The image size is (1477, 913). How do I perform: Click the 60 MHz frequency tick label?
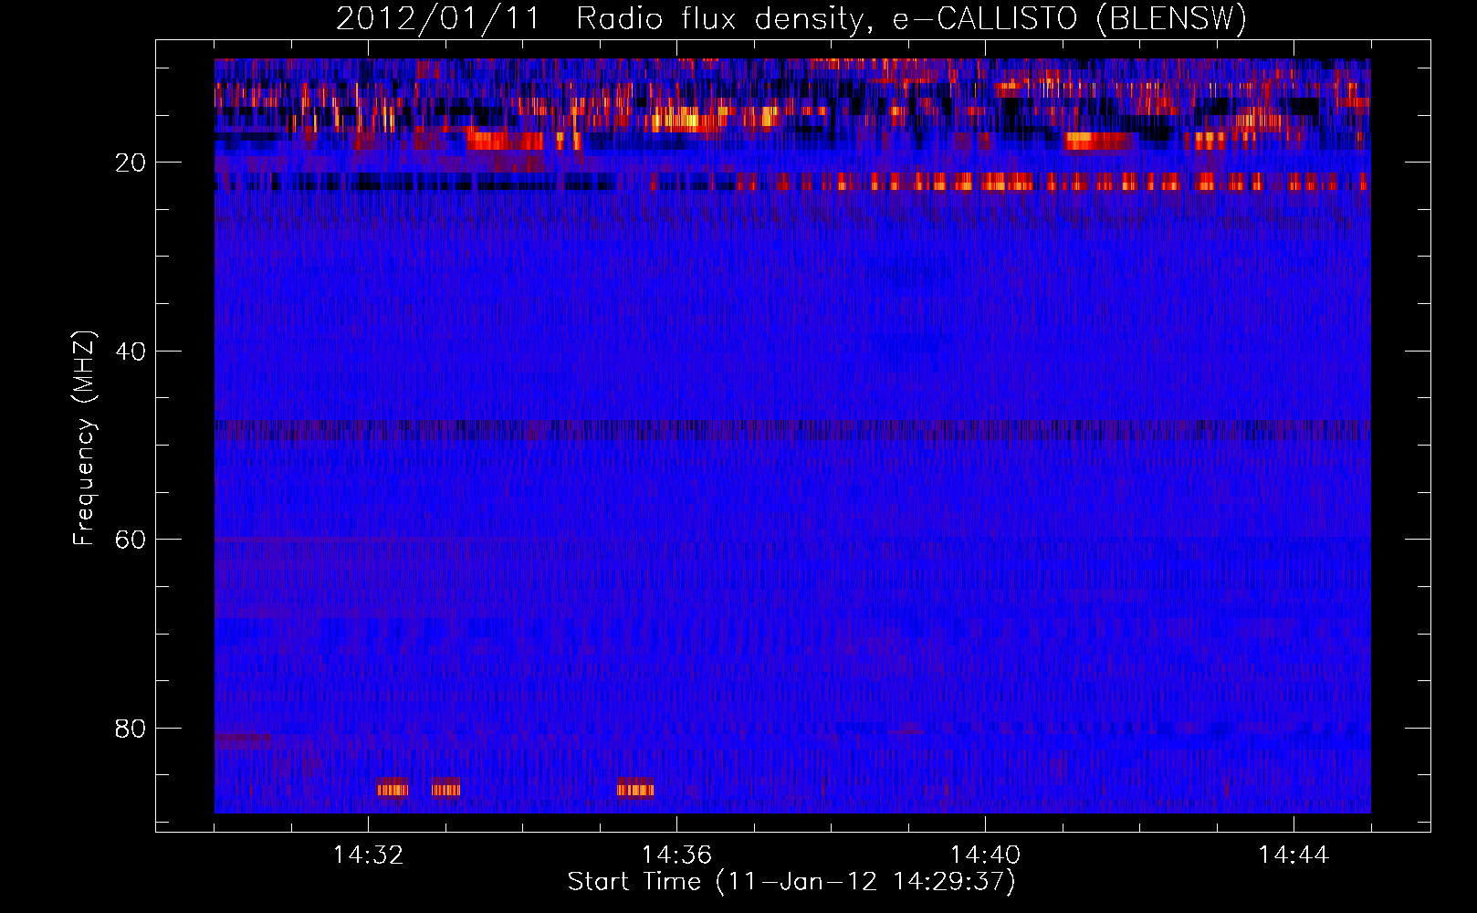pyautogui.click(x=131, y=540)
